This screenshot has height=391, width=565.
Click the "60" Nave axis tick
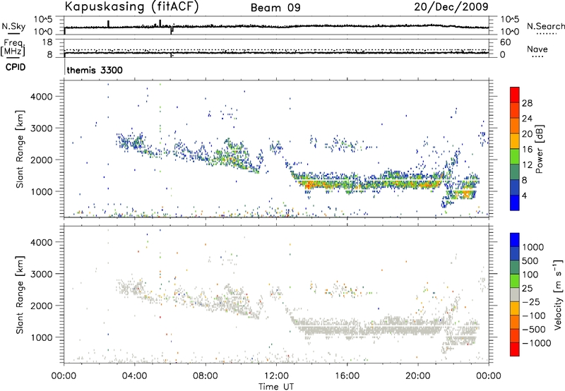(x=505, y=42)
